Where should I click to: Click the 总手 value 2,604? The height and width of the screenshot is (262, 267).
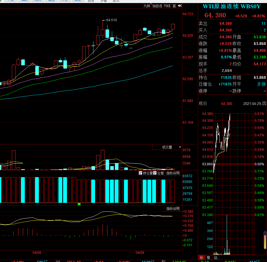227,71
